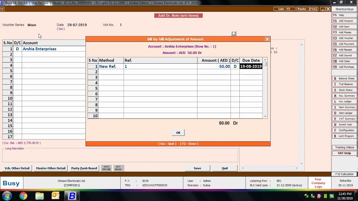
Task: Open VAT Help
Action: 344,153
